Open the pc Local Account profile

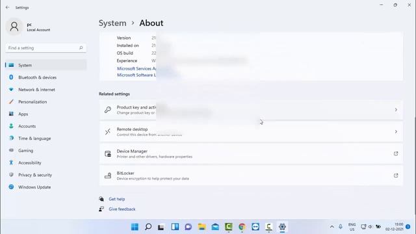click(x=29, y=27)
